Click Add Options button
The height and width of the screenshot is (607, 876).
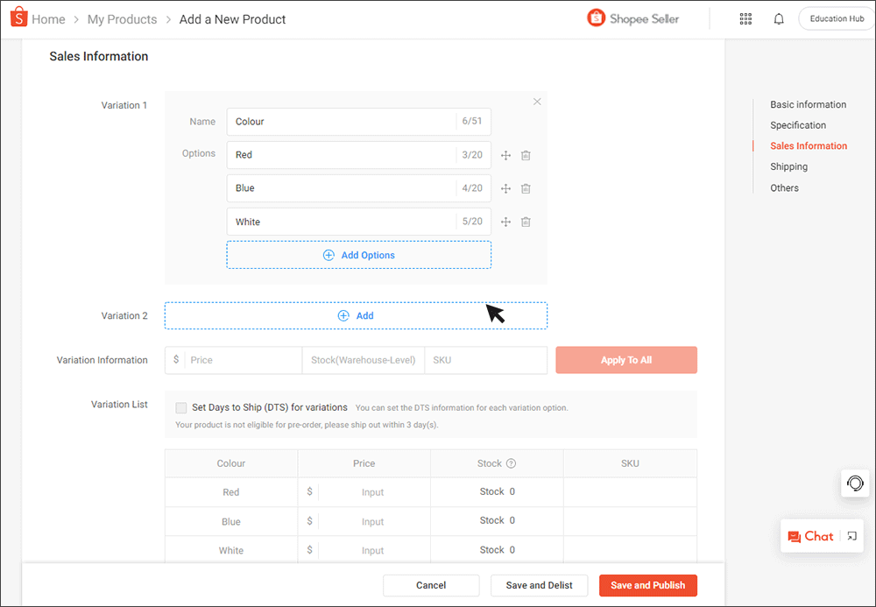358,255
